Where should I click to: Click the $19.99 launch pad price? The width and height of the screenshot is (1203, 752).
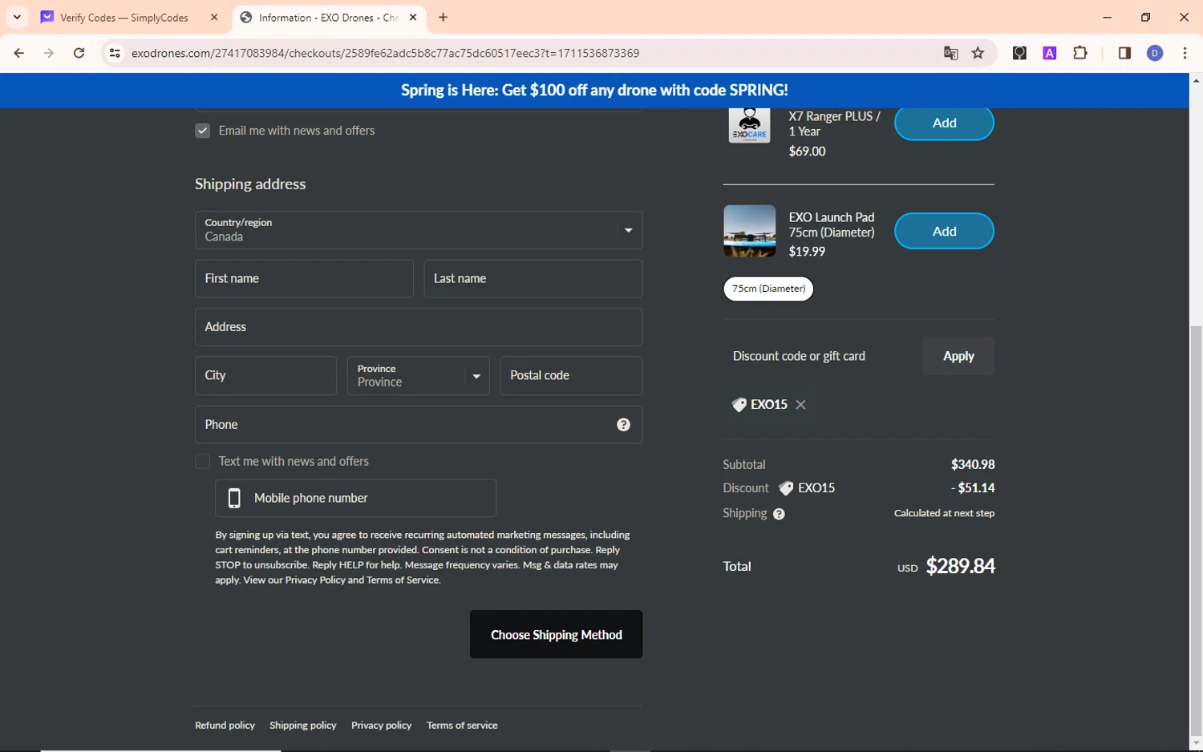pyautogui.click(x=807, y=252)
